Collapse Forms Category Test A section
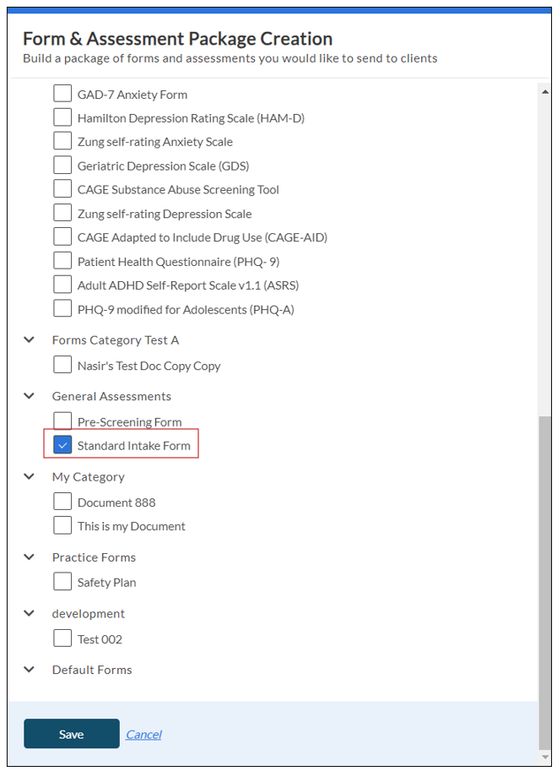This screenshot has height=771, width=557. tap(30, 339)
